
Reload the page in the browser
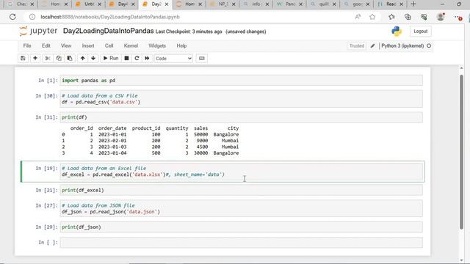[x=12, y=17]
